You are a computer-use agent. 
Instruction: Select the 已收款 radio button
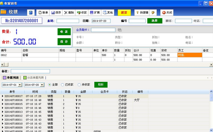63,85
